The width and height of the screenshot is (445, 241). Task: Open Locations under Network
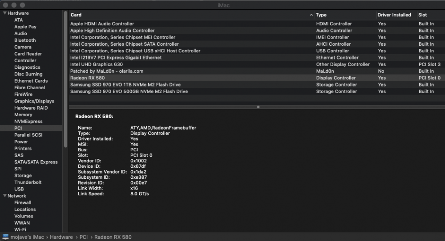click(x=25, y=209)
